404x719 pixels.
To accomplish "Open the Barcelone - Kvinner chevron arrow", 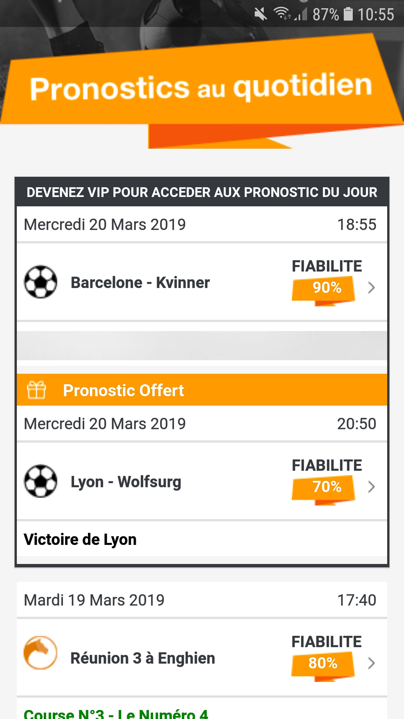I will pos(371,288).
